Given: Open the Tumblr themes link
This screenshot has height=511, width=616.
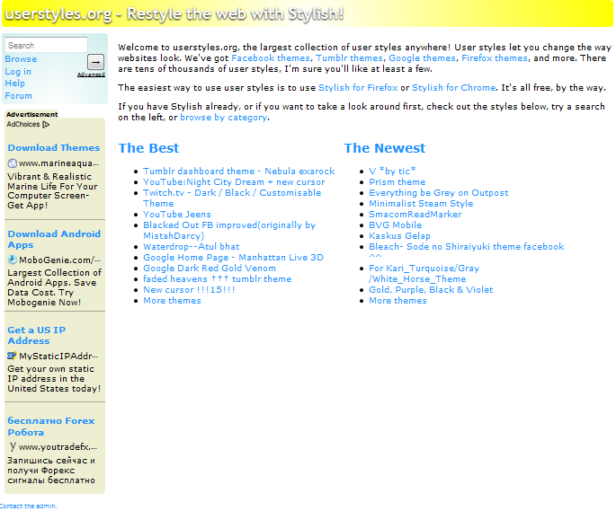Looking at the screenshot, I should (349, 58).
